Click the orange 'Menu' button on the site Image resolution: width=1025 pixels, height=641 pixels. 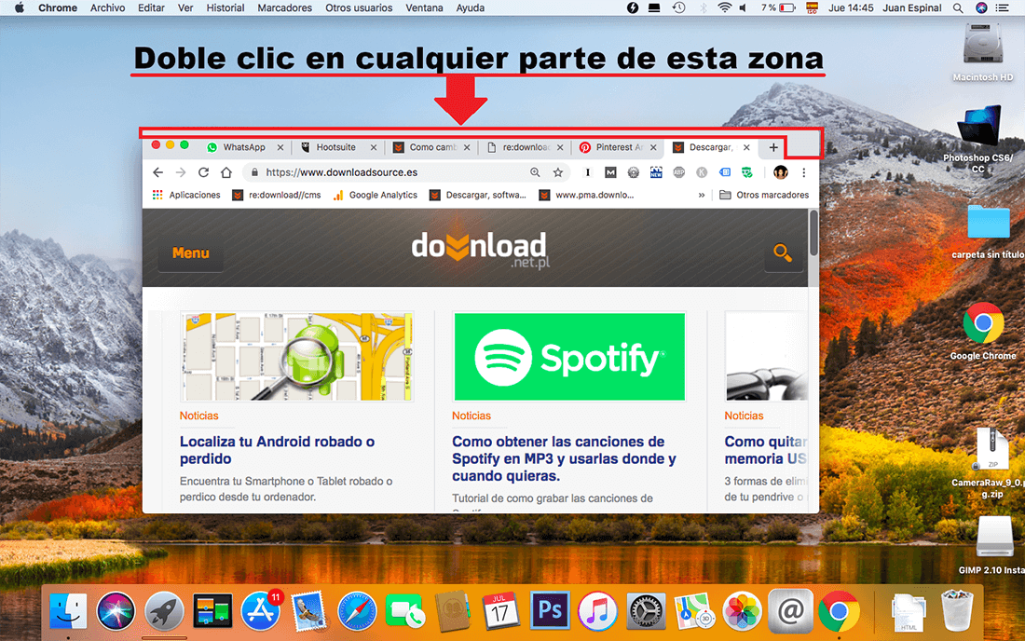coord(190,252)
